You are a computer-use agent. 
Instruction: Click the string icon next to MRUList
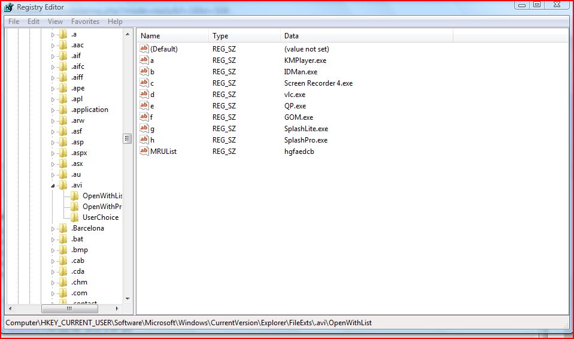point(144,150)
